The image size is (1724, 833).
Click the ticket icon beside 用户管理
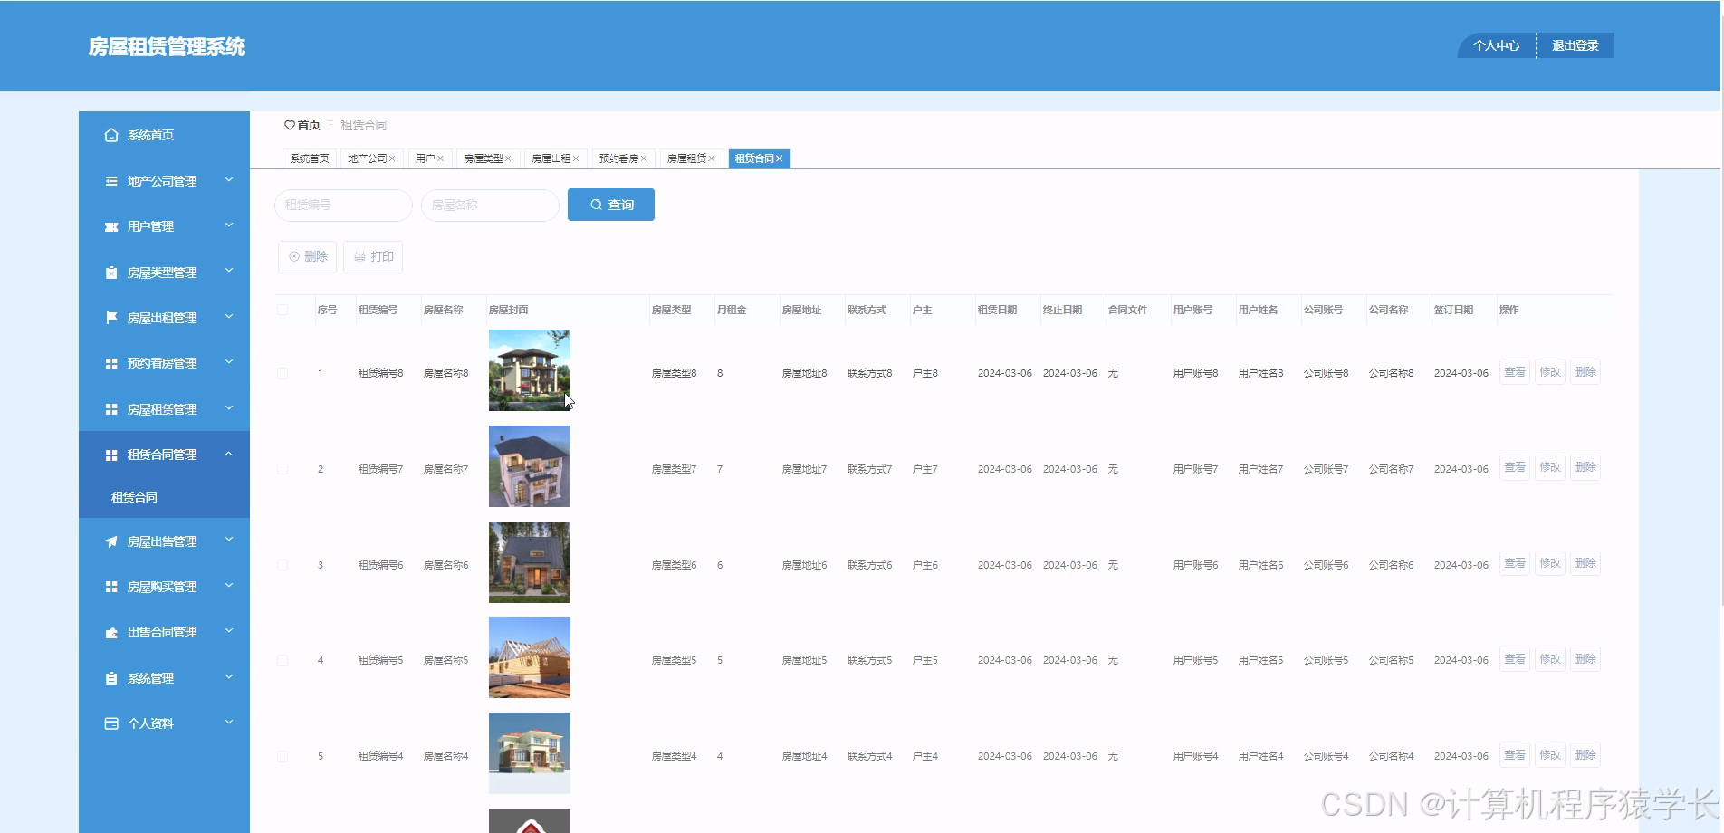pos(111,226)
